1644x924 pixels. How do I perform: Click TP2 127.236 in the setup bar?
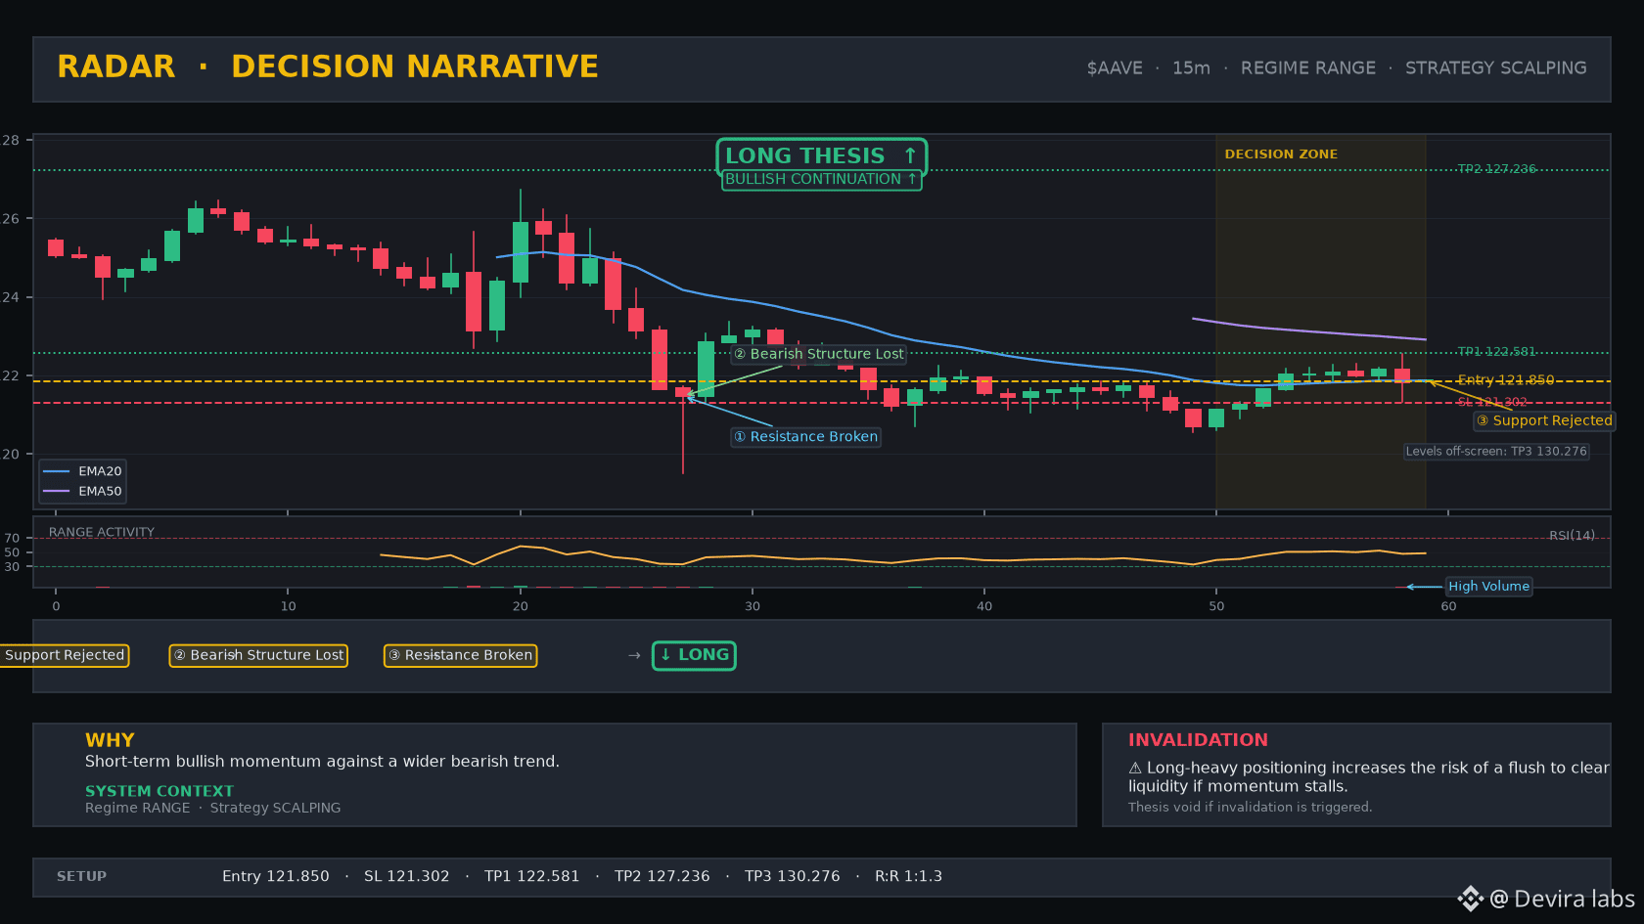pyautogui.click(x=662, y=876)
